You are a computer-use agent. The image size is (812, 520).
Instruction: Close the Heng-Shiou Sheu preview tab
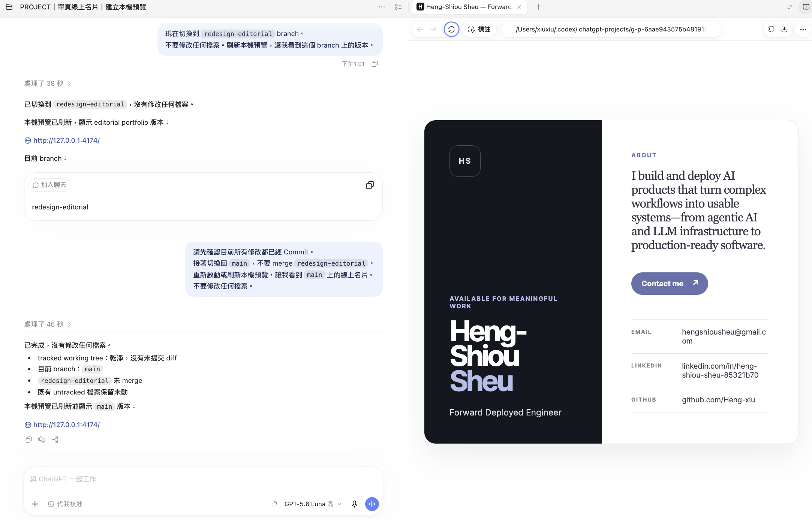tap(519, 7)
